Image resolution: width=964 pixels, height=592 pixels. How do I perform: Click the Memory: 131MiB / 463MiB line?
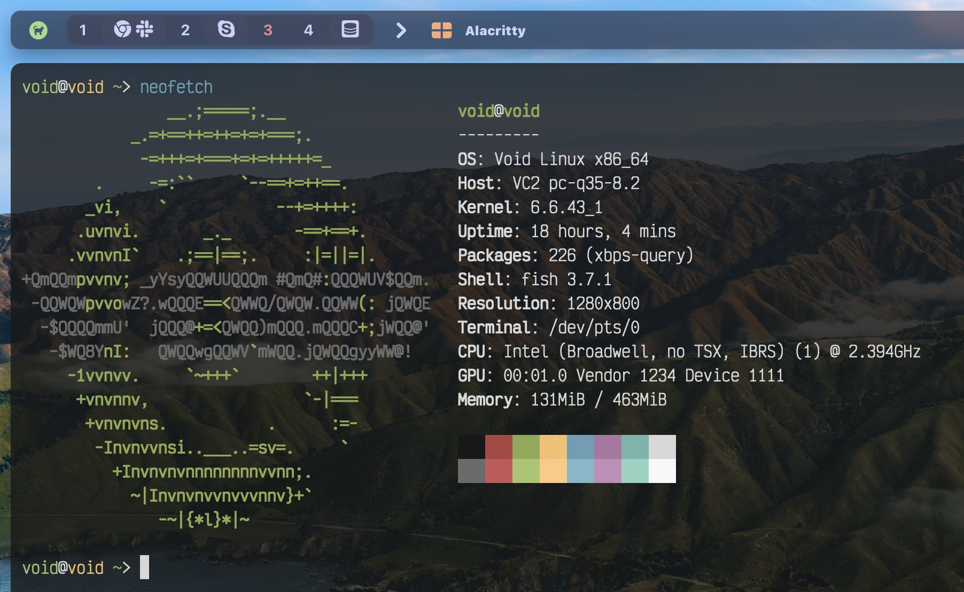(x=562, y=400)
